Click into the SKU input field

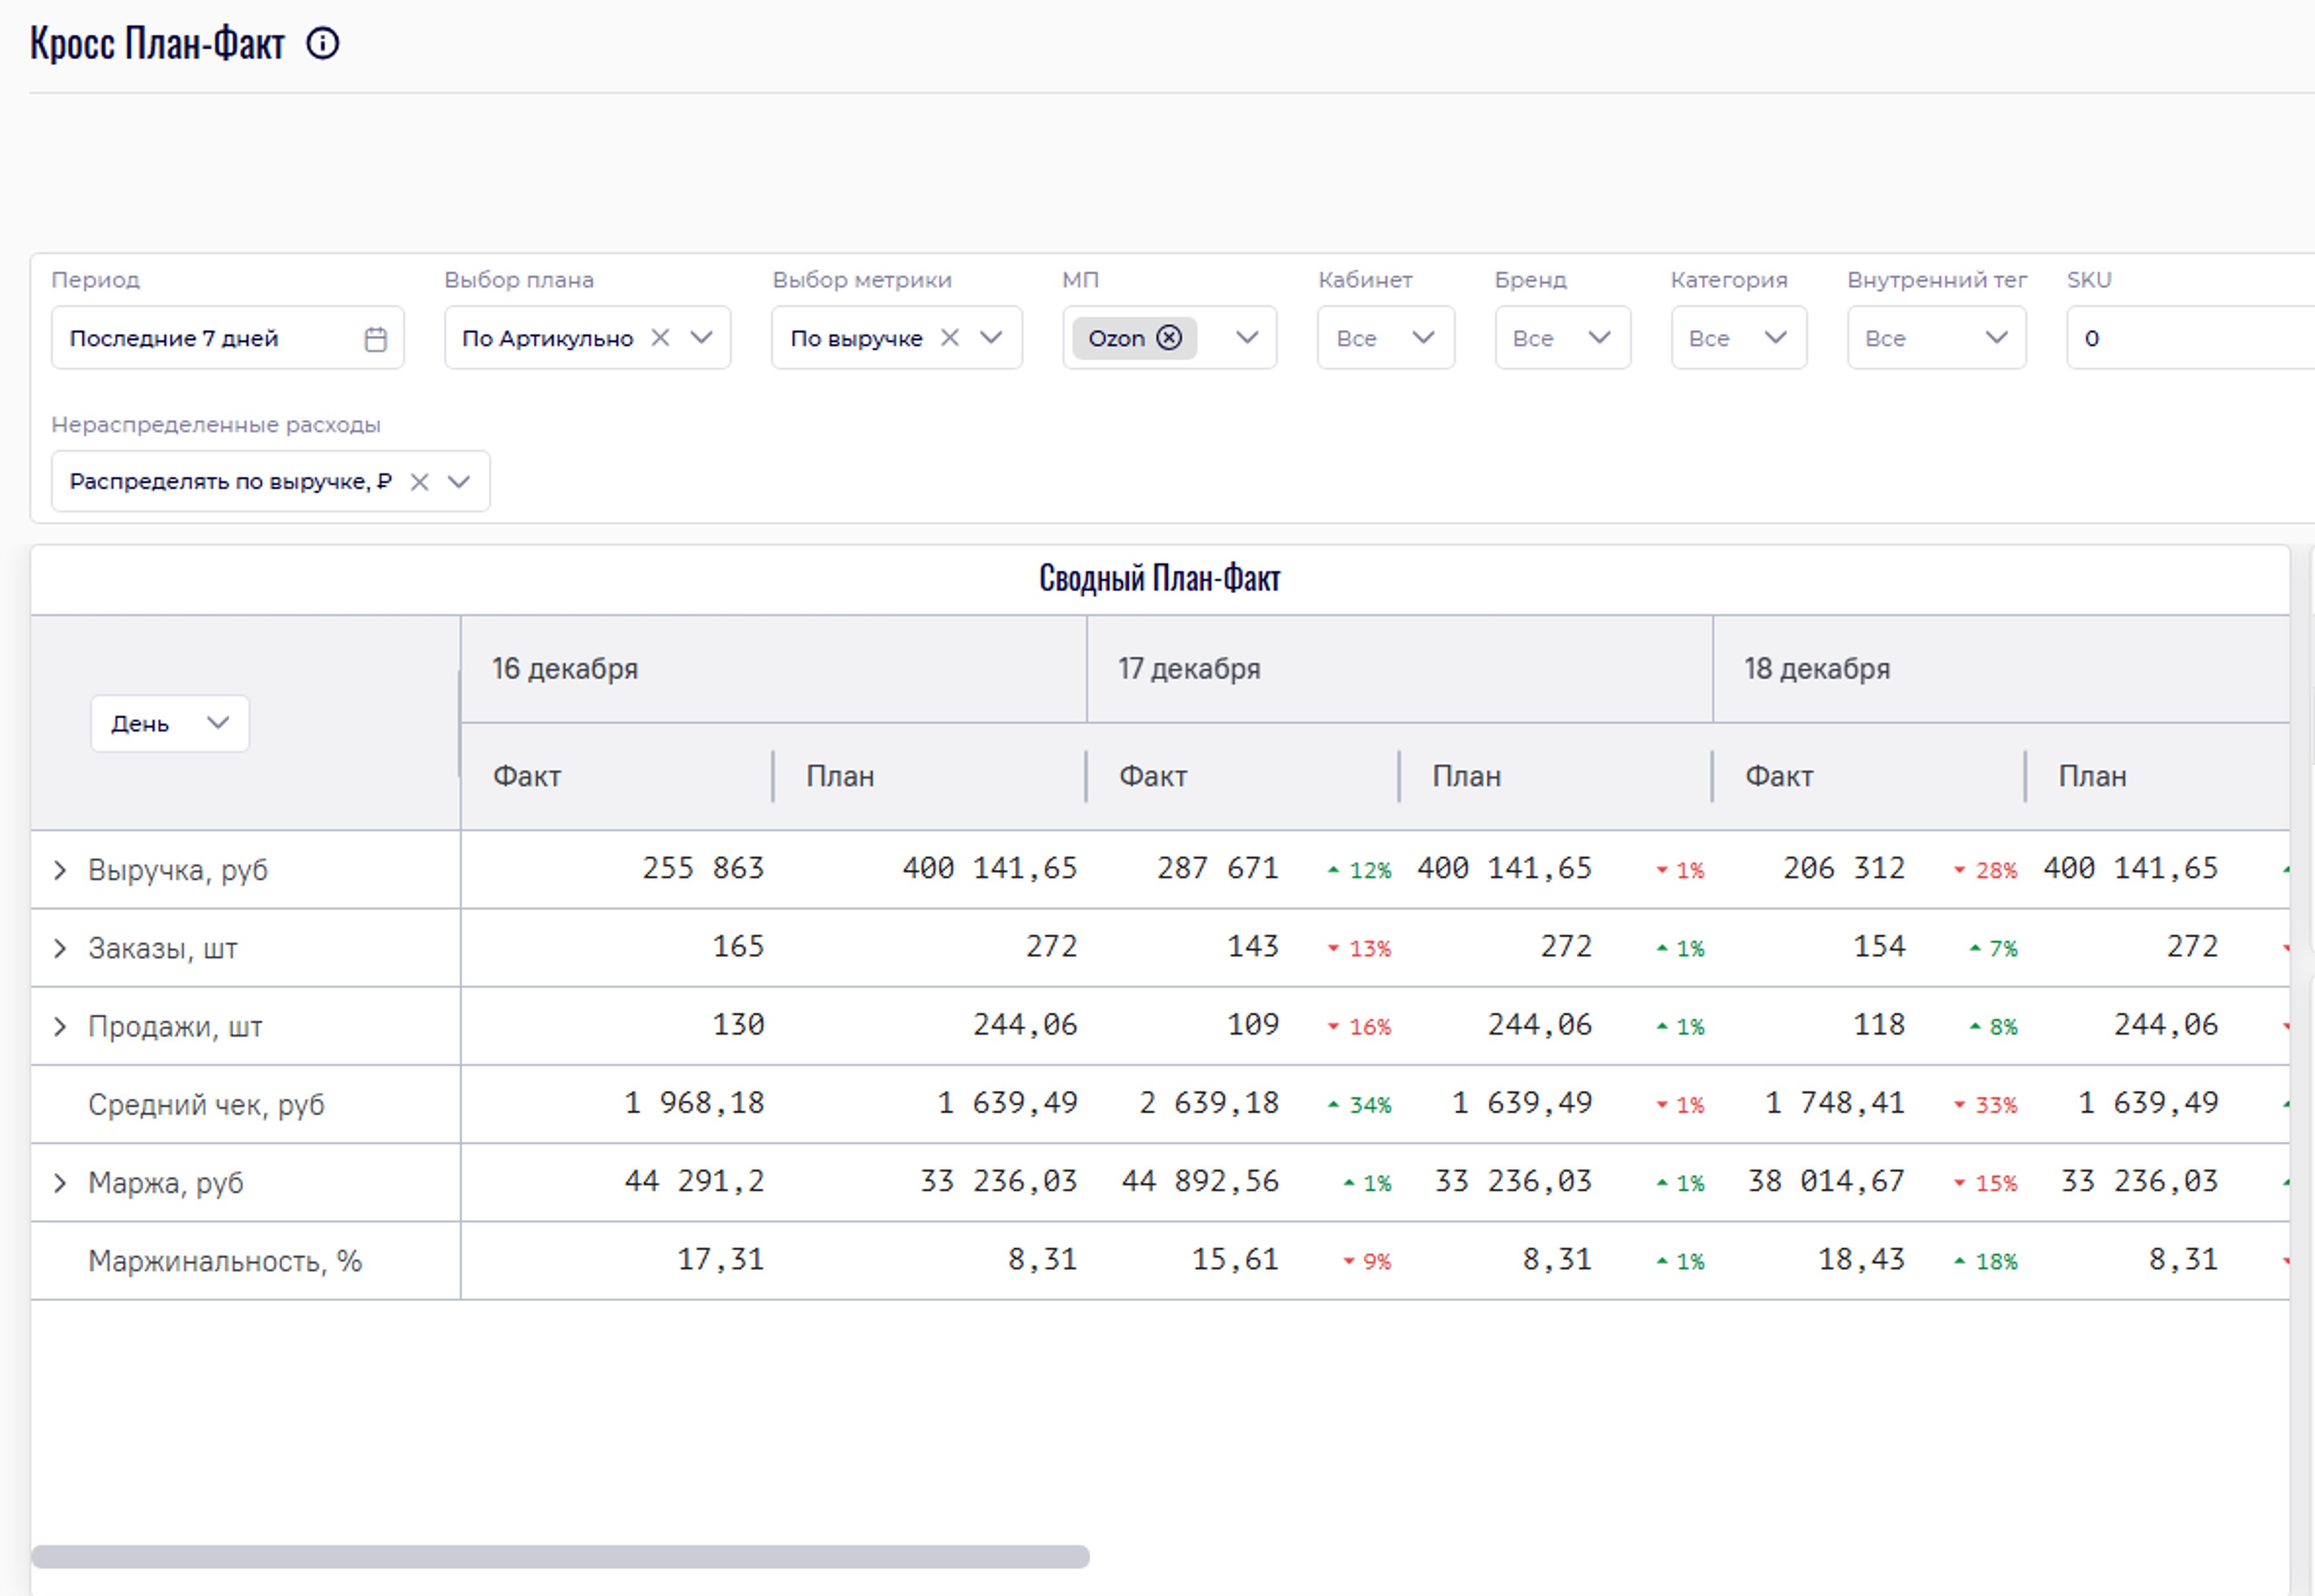[x=2191, y=338]
